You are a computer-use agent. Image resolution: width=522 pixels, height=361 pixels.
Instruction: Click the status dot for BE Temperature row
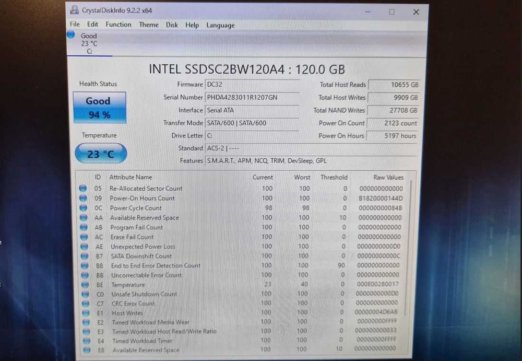[x=85, y=285]
